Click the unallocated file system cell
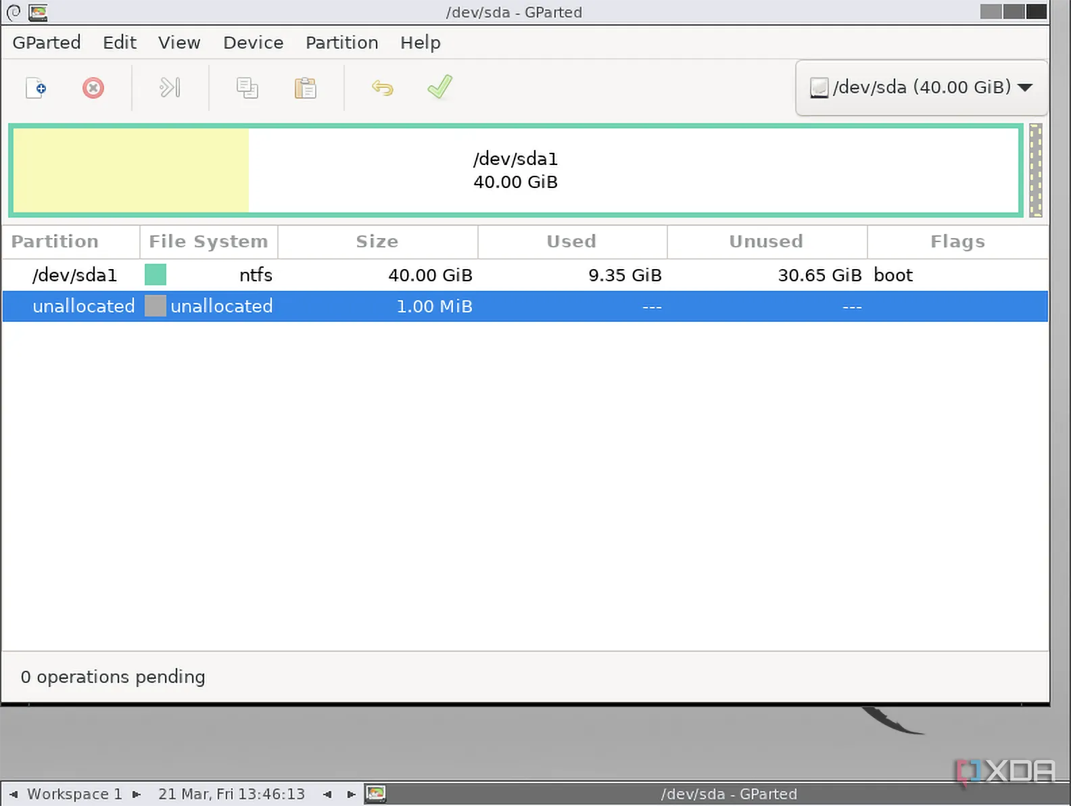The width and height of the screenshot is (1071, 806). pos(222,306)
